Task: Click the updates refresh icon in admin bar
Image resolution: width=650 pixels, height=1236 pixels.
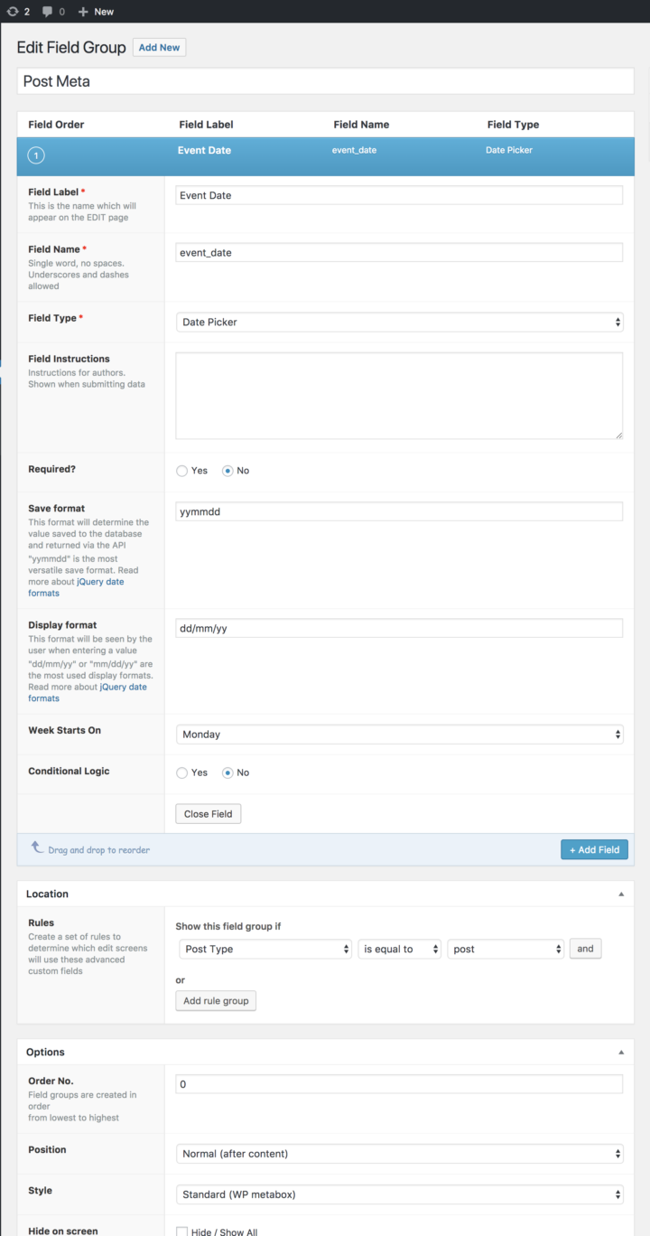Action: [x=13, y=12]
